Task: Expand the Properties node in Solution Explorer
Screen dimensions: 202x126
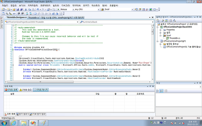Action: 160,30
